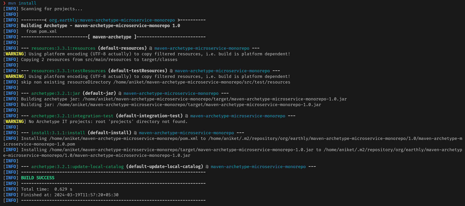Click the "mvn install" command text
Screen dimensions: 465x206
coord(22,3)
